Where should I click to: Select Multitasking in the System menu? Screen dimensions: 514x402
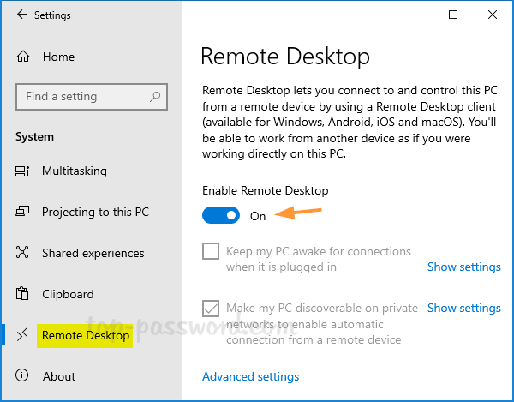[75, 171]
